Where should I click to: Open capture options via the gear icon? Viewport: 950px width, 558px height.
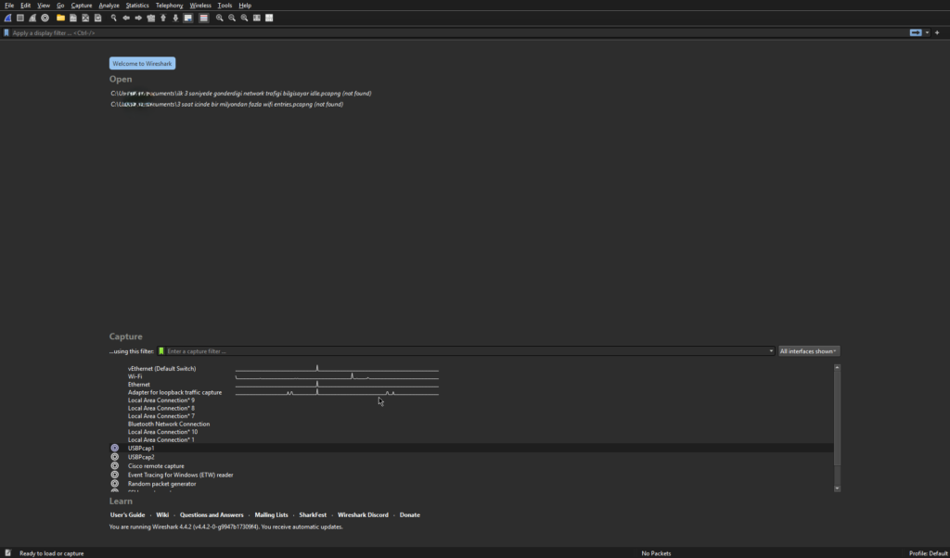[45, 18]
